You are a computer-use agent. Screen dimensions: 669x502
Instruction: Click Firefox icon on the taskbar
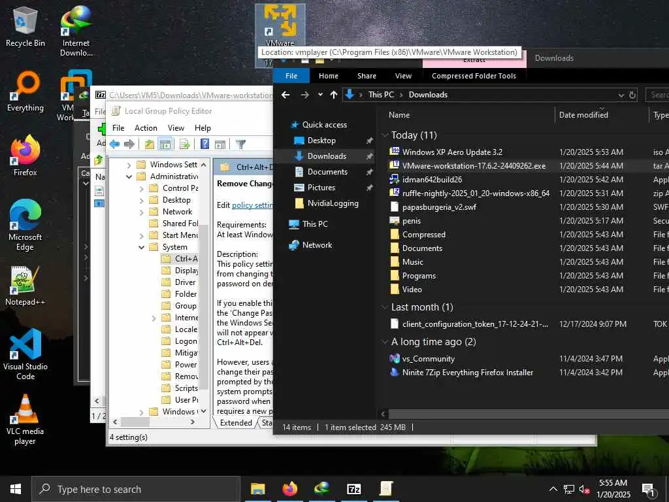pyautogui.click(x=289, y=489)
